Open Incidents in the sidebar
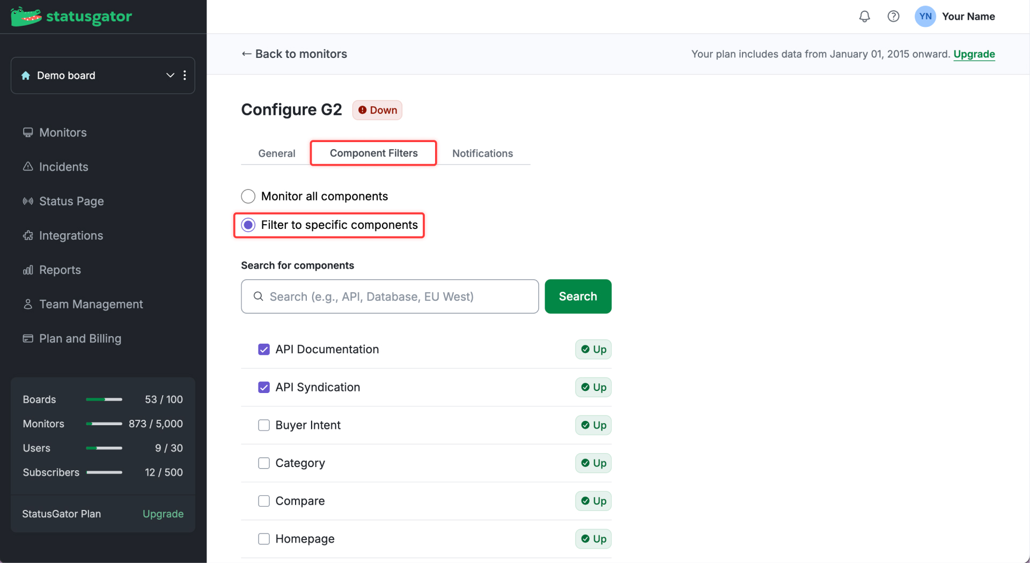 [63, 167]
